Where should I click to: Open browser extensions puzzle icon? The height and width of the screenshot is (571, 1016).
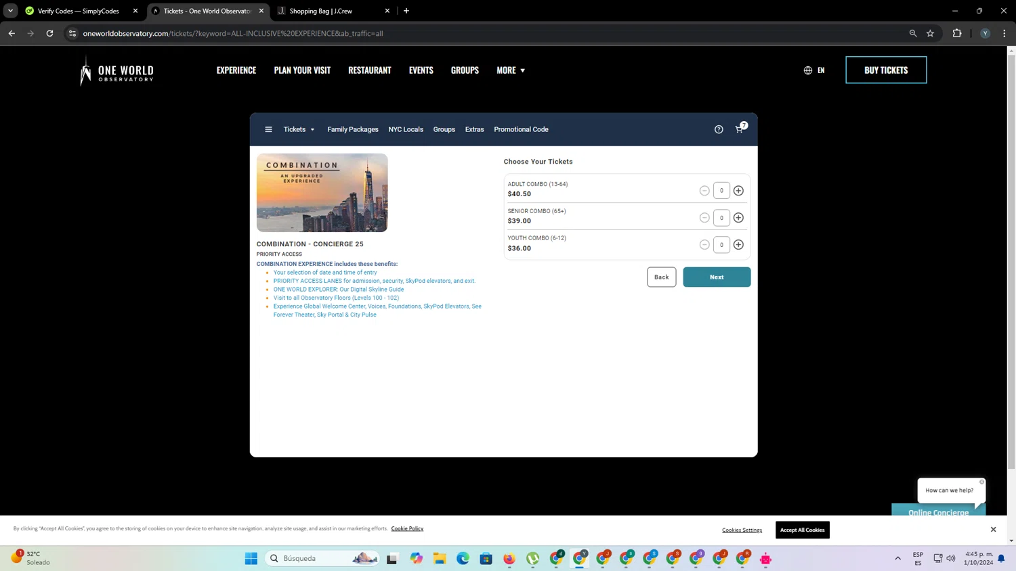(956, 33)
